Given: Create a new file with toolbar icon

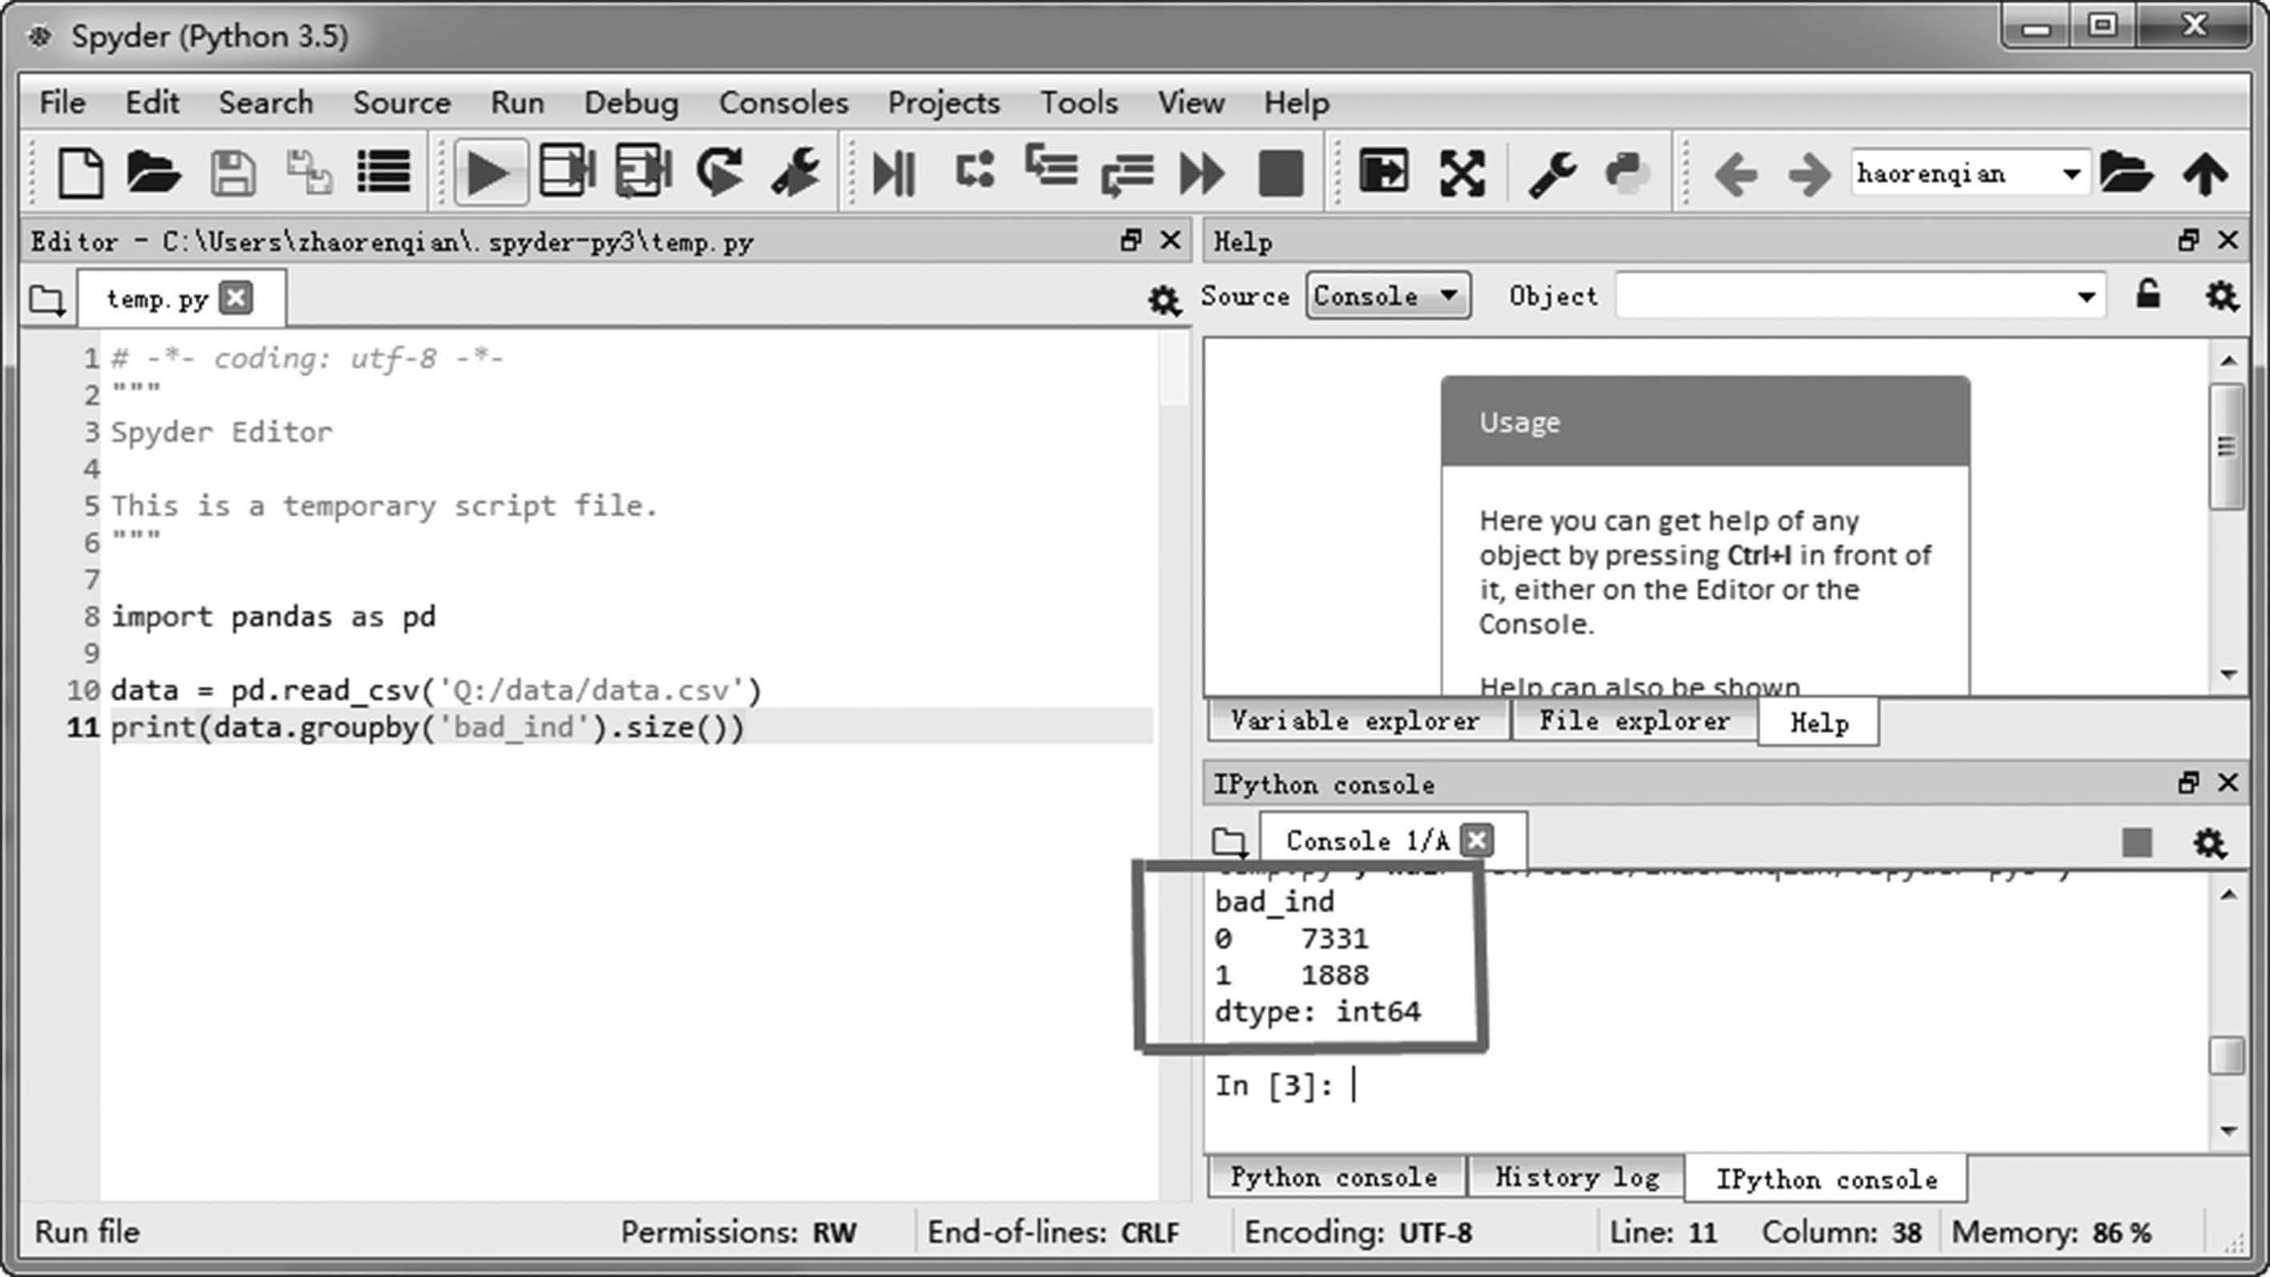Looking at the screenshot, I should (x=80, y=172).
